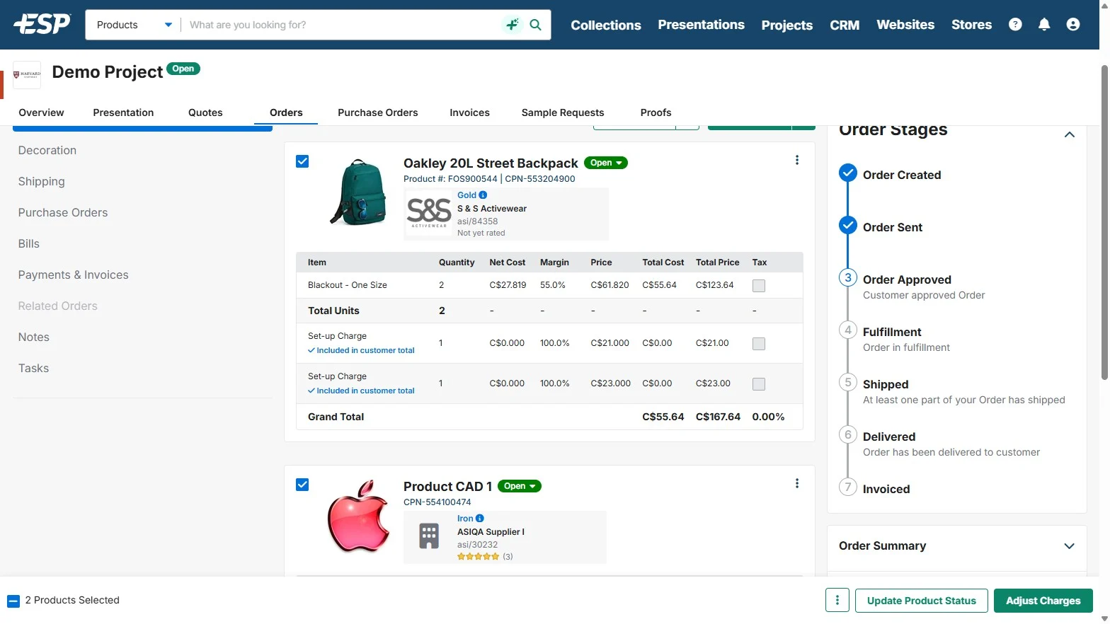Toggle the 2 Products Selected checkbox
Viewport: 1110px width, 624px height.
click(13, 601)
